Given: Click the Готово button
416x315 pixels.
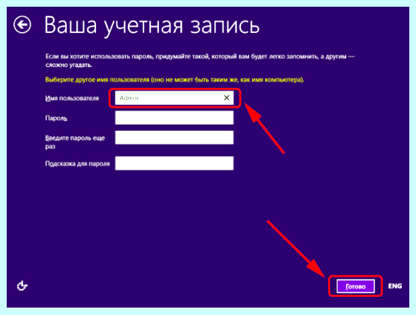Looking at the screenshot, I should pyautogui.click(x=356, y=286).
